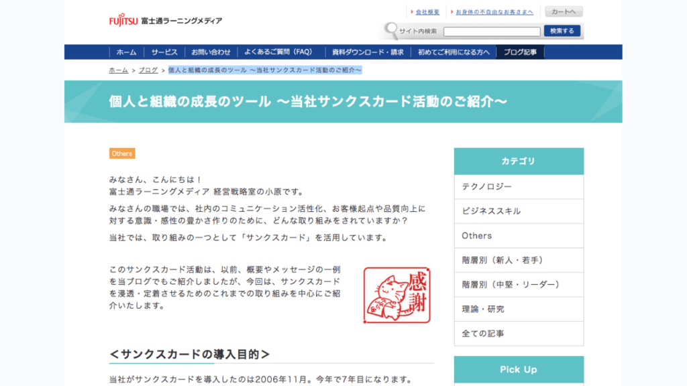The height and width of the screenshot is (386, 687).
Task: Click inside the site search input box
Action: (492, 31)
